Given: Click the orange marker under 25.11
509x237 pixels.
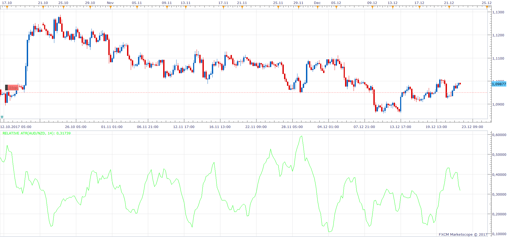Looking at the screenshot, I should coord(278,7).
